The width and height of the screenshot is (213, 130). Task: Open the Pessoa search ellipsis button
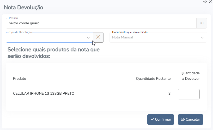pyautogui.click(x=202, y=23)
